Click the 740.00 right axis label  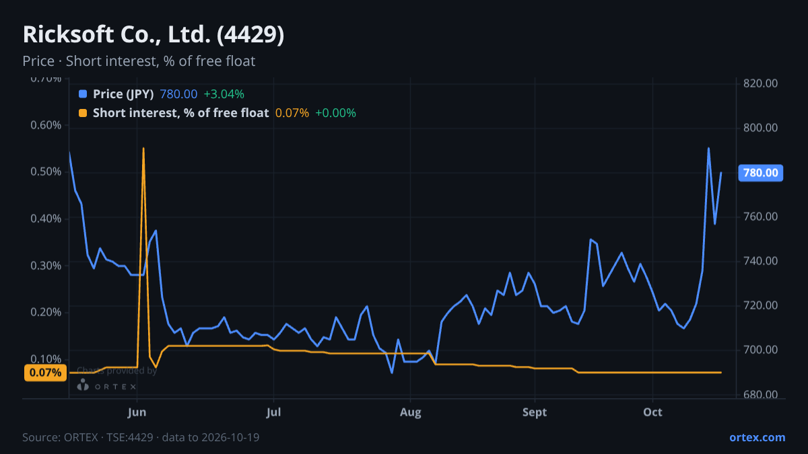761,261
